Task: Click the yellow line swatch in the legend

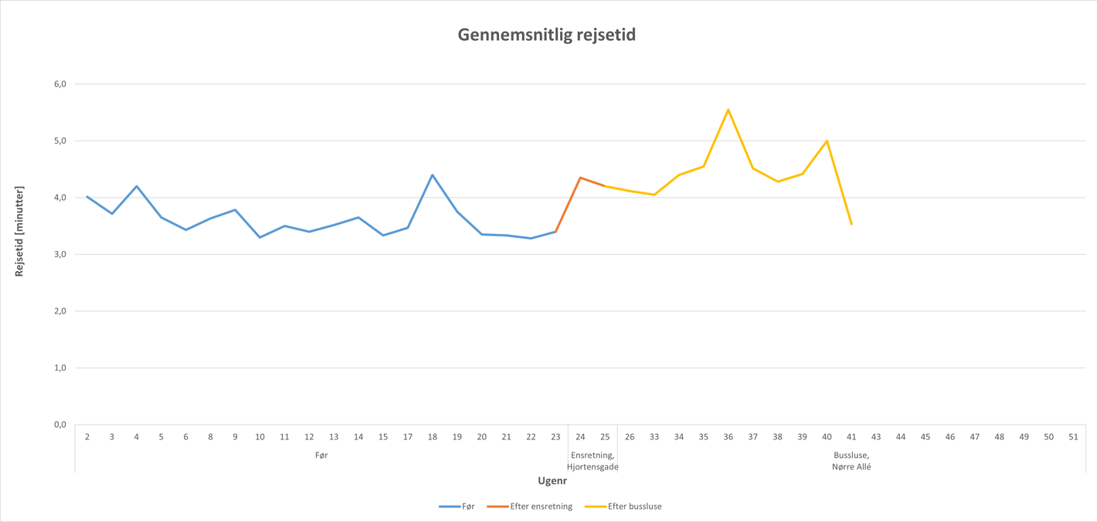Action: coord(595,507)
